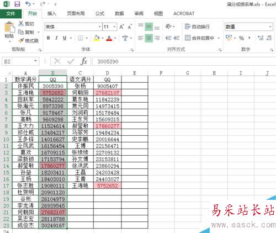
Task: Toggle Align Left for cell text
Action: (141, 38)
